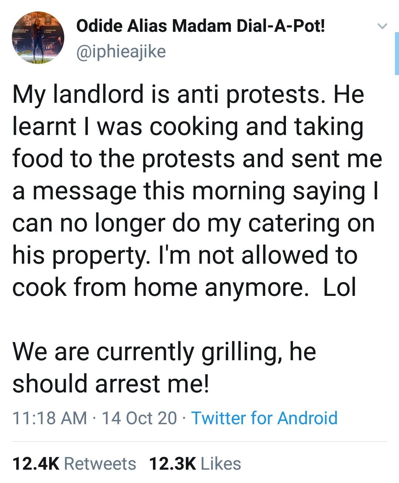The height and width of the screenshot is (483, 399).
Task: Click the 'his property' sentence line
Action: [185, 255]
